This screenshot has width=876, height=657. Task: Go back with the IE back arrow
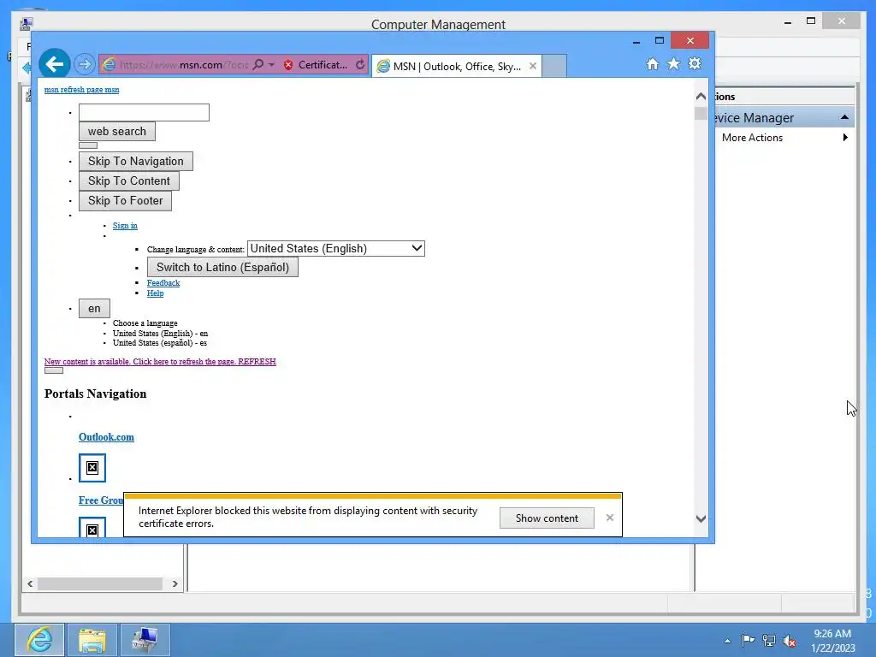(x=55, y=64)
